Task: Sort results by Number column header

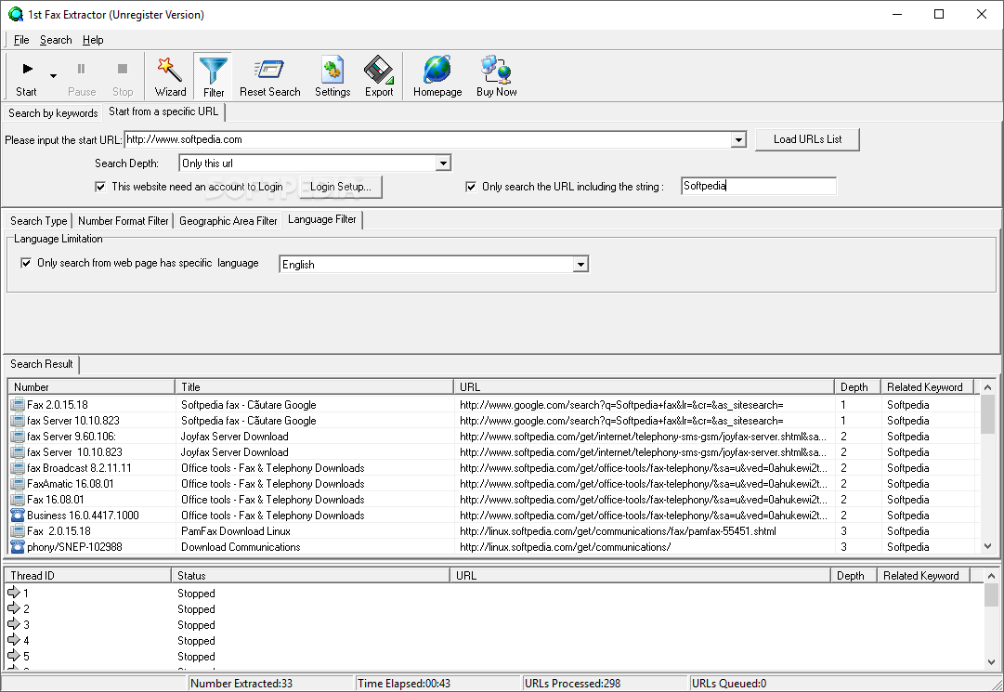Action: click(91, 387)
